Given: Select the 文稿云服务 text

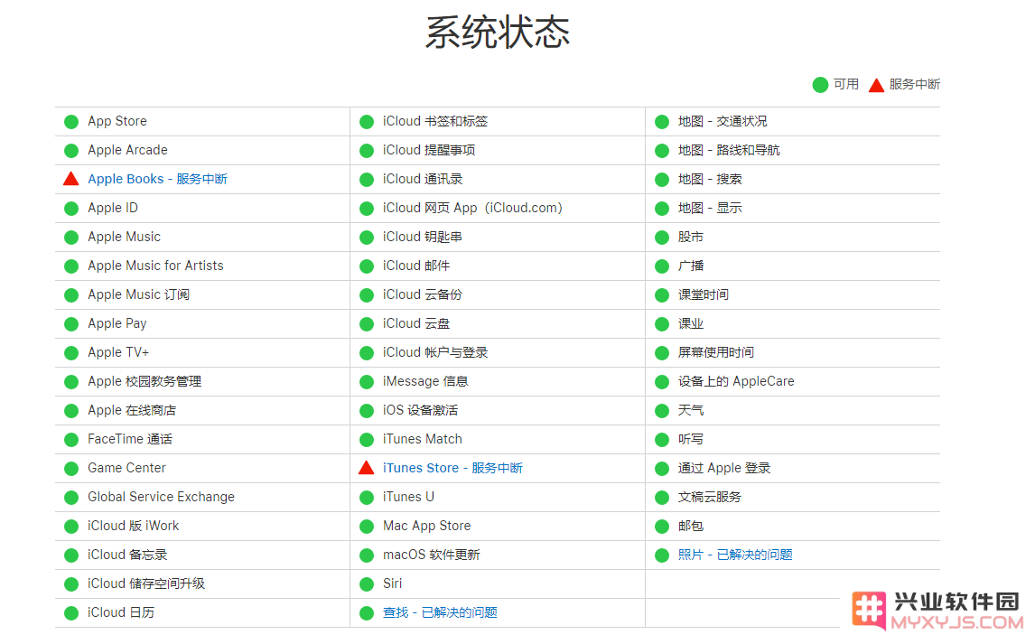Looking at the screenshot, I should (x=710, y=497).
